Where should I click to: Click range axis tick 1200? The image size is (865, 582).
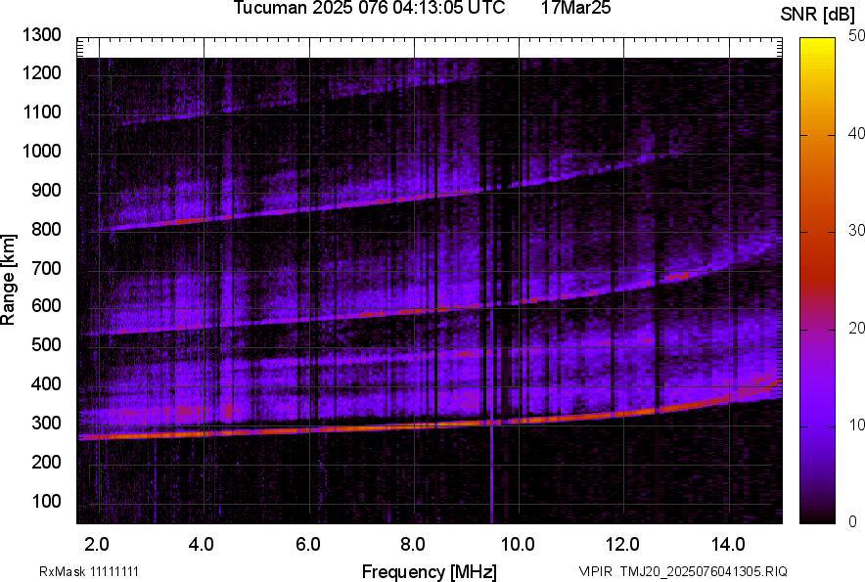tap(41, 72)
